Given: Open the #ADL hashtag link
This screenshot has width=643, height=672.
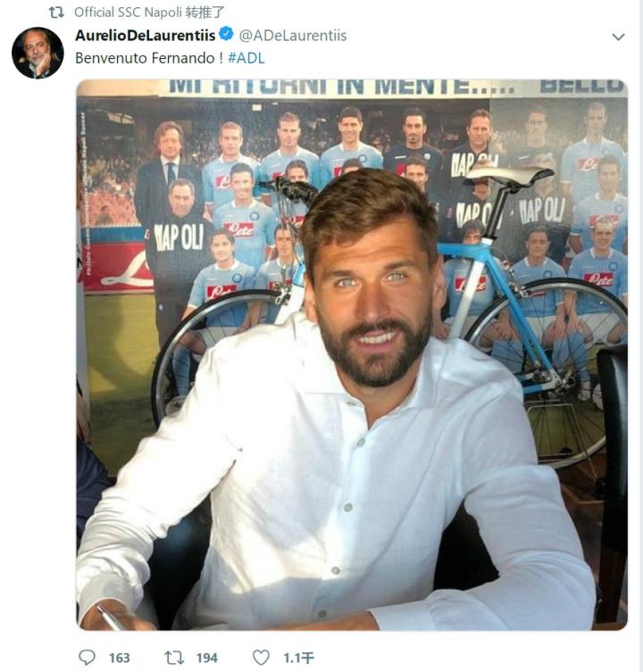Looking at the screenshot, I should [246, 58].
